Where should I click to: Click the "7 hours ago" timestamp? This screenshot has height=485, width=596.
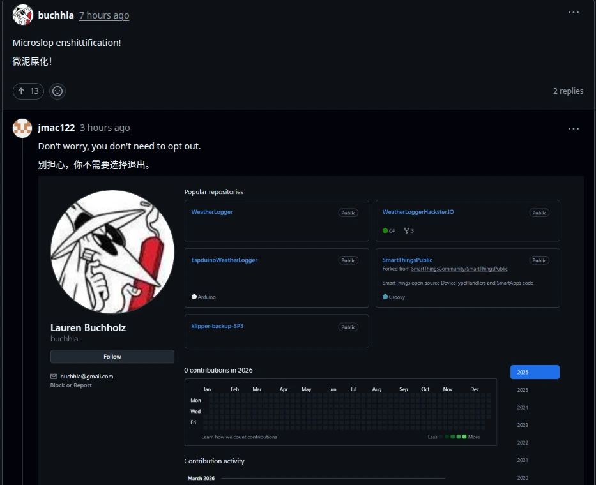click(104, 15)
